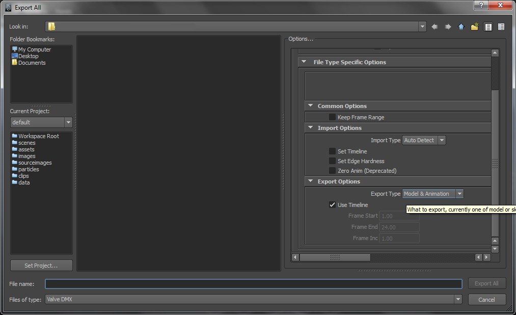The image size is (516, 315).
Task: Click options vertical scrollbar down arrow
Action: pos(495,249)
